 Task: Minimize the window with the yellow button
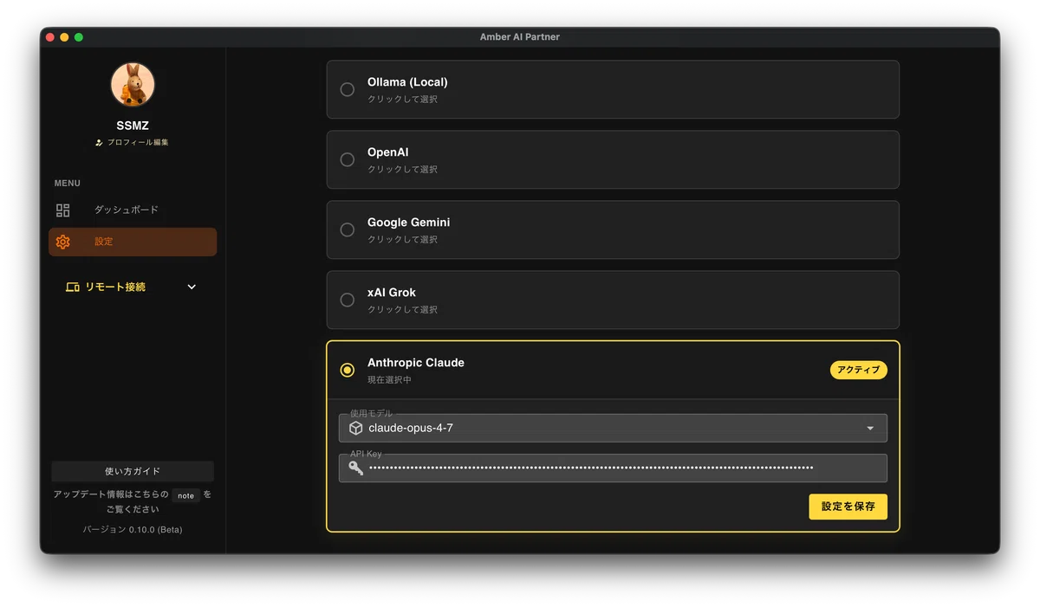tap(64, 37)
